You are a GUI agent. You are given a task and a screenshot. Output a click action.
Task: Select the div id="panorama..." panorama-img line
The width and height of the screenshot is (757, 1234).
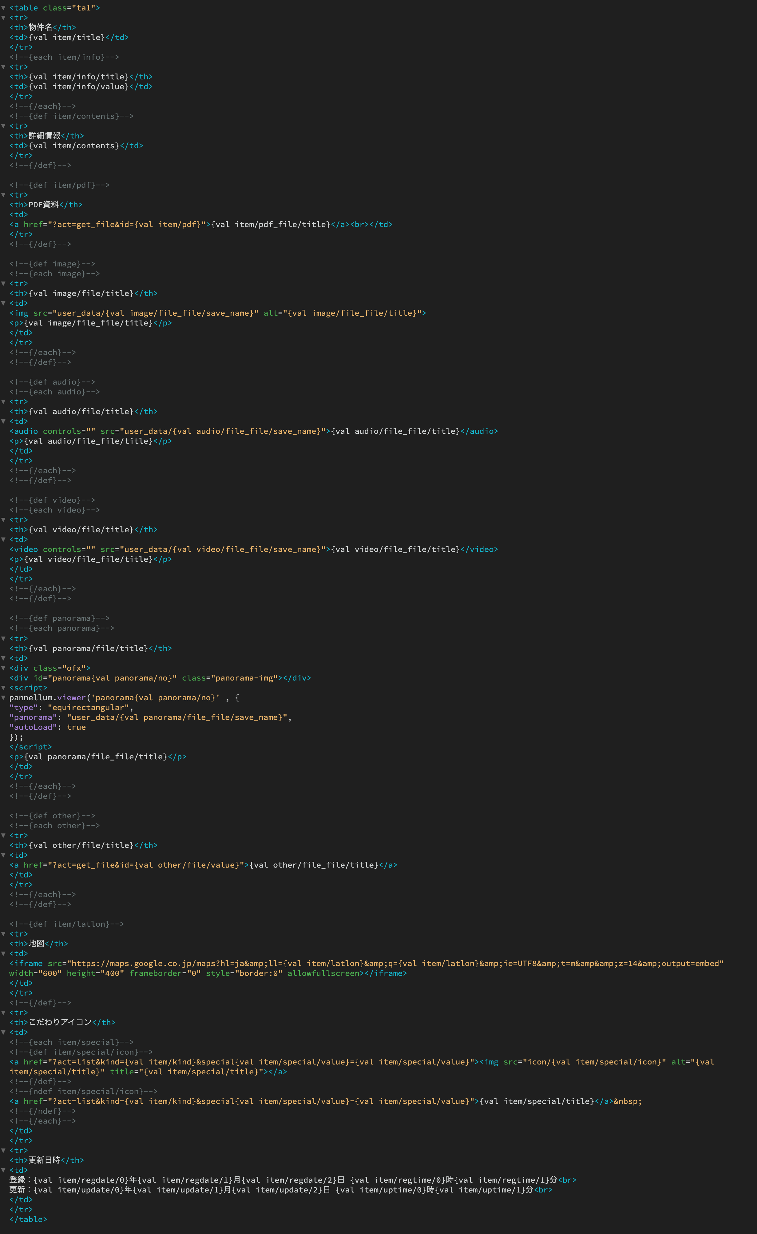[x=160, y=678]
